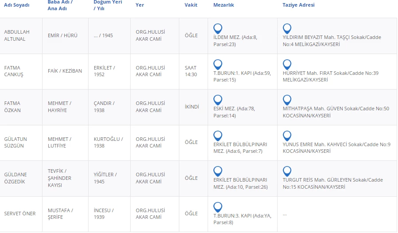Click cemetery map pin for Gülatun Süzgün
This screenshot has height=233, width=398.
pos(217,135)
